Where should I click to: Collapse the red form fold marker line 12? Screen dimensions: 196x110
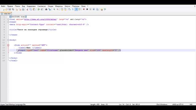[x=8, y=45]
